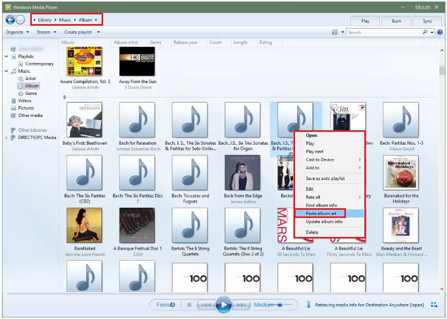The width and height of the screenshot is (447, 319).
Task: Open the Help question mark icon
Action: pos(440,32)
